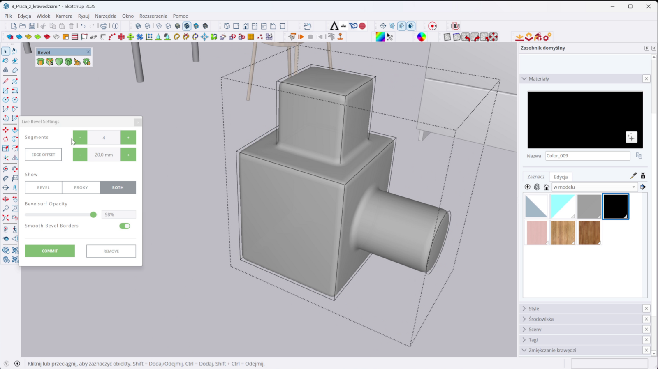Click the Model Info icon

(116, 26)
